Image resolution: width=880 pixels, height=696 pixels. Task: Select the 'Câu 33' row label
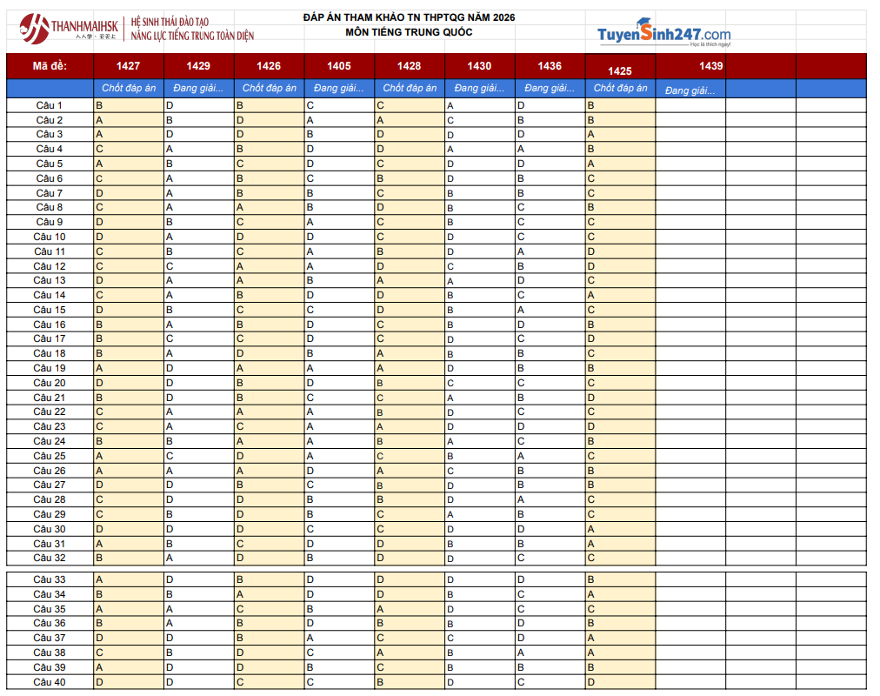pos(50,579)
